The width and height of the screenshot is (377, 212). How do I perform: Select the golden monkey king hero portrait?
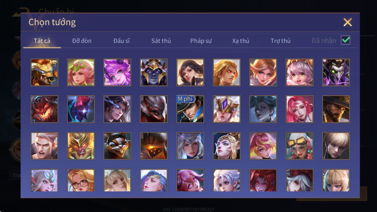[81, 146]
